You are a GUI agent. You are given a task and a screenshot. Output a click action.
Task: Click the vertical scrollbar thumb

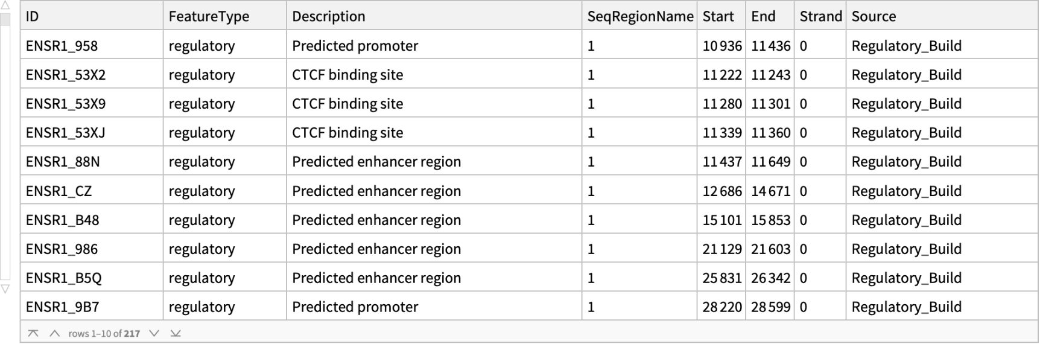tap(5, 19)
